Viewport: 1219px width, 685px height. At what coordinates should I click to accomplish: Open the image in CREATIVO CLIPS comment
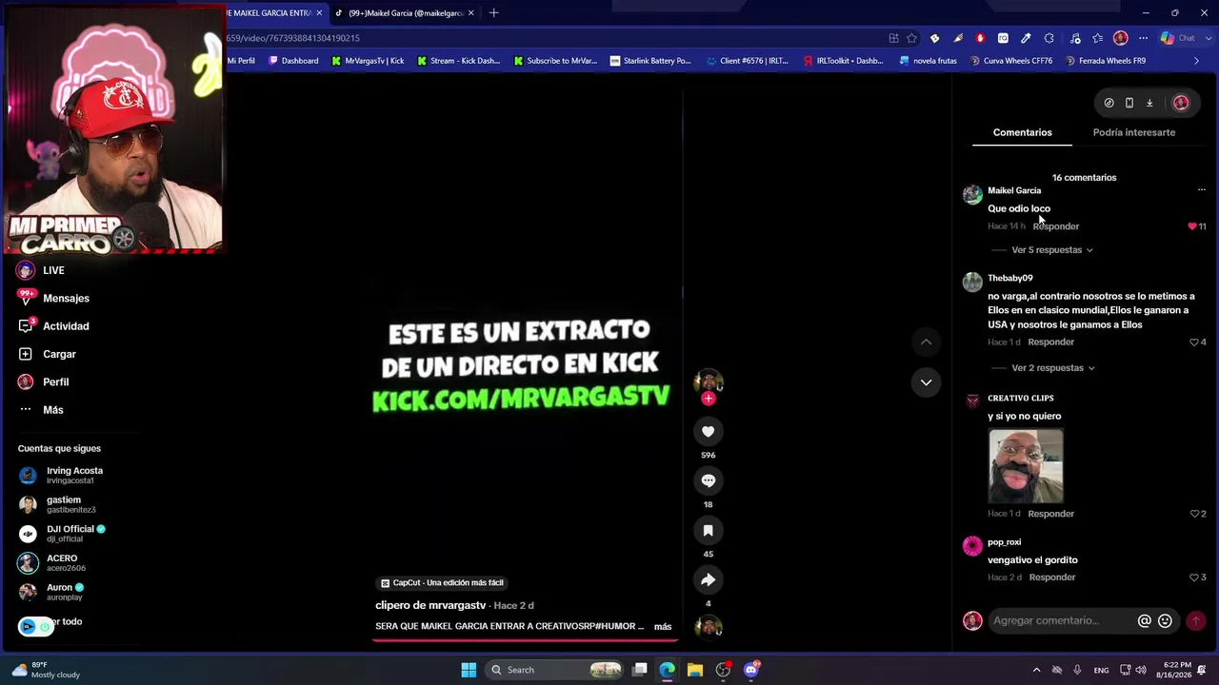pos(1026,466)
